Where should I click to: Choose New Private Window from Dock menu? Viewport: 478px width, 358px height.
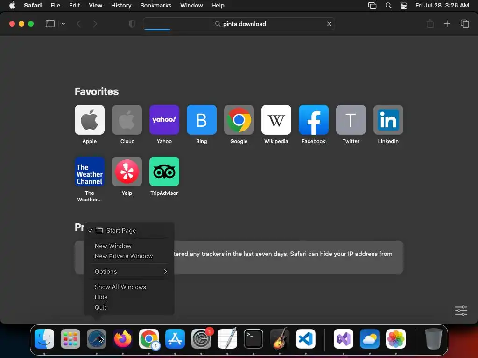(129, 256)
